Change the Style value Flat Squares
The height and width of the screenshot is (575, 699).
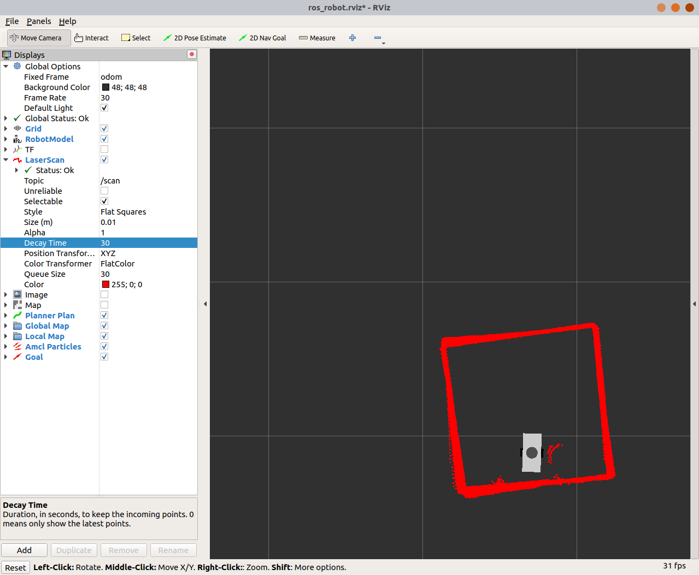148,211
